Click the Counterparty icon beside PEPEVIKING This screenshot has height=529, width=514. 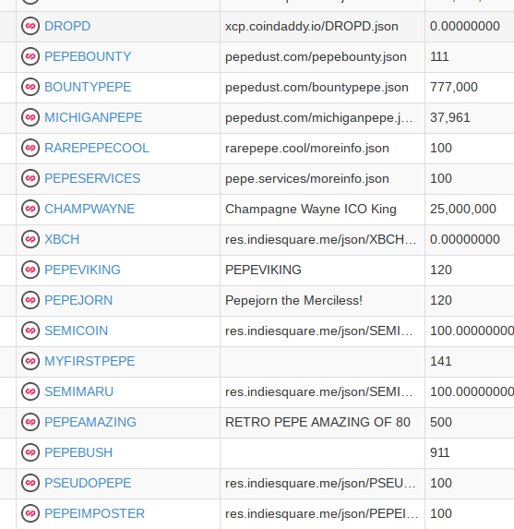tap(30, 270)
